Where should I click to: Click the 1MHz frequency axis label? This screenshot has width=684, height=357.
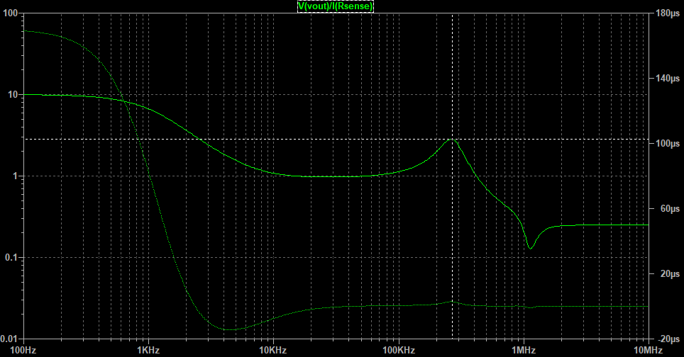pyautogui.click(x=524, y=350)
